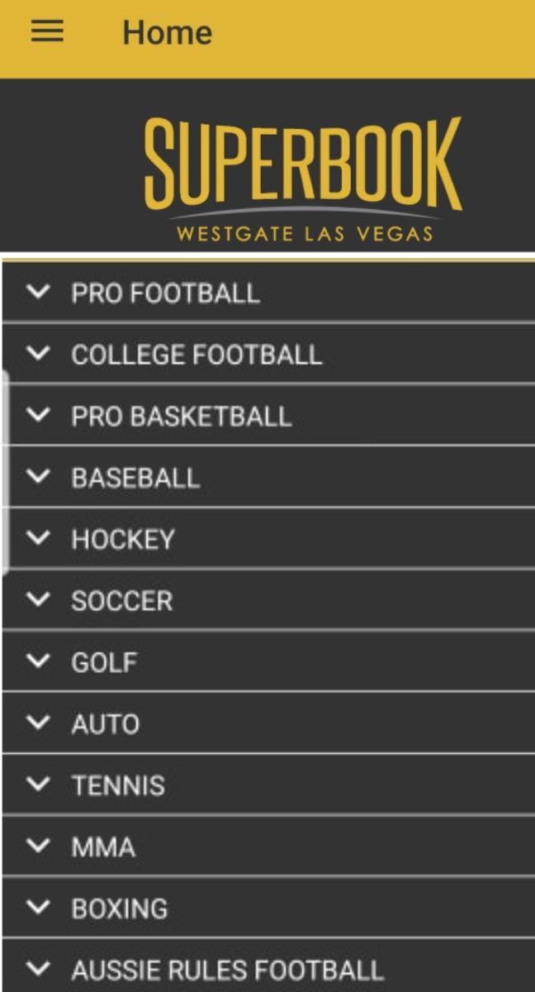This screenshot has height=992, width=535.
Task: Open the Golf category
Action: (104, 662)
